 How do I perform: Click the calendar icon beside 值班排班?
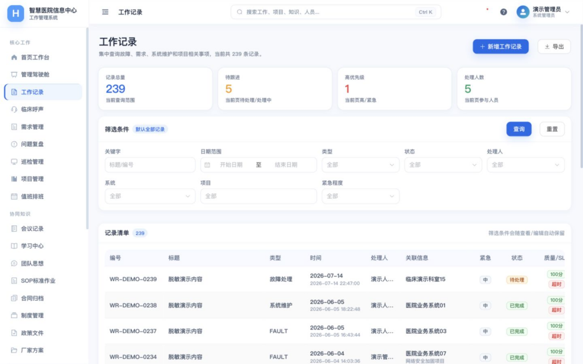tap(14, 196)
